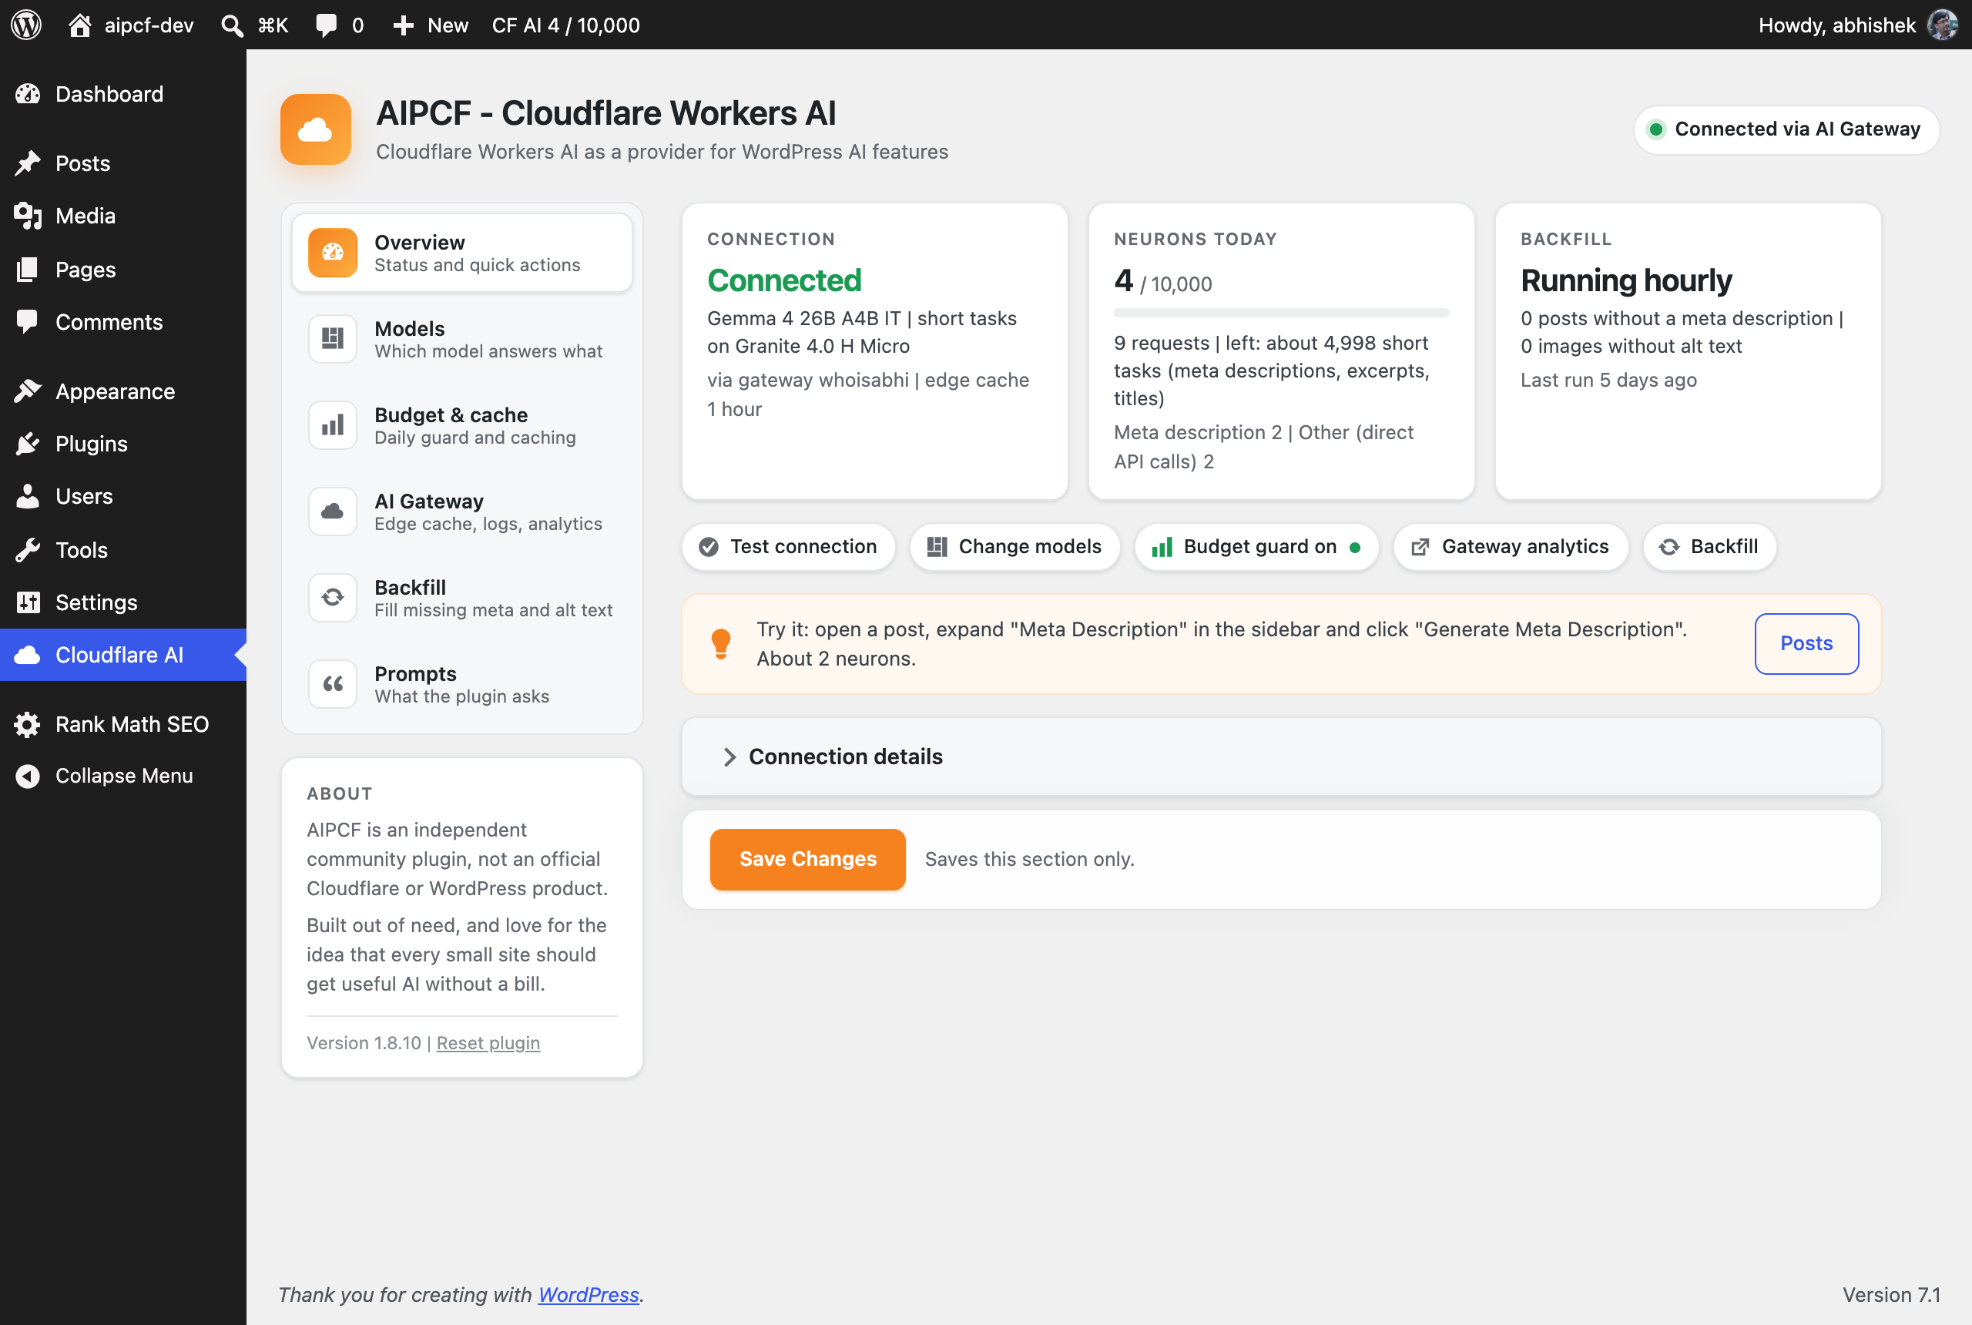This screenshot has width=1972, height=1325.
Task: Switch to the Models tab
Action: click(x=462, y=338)
